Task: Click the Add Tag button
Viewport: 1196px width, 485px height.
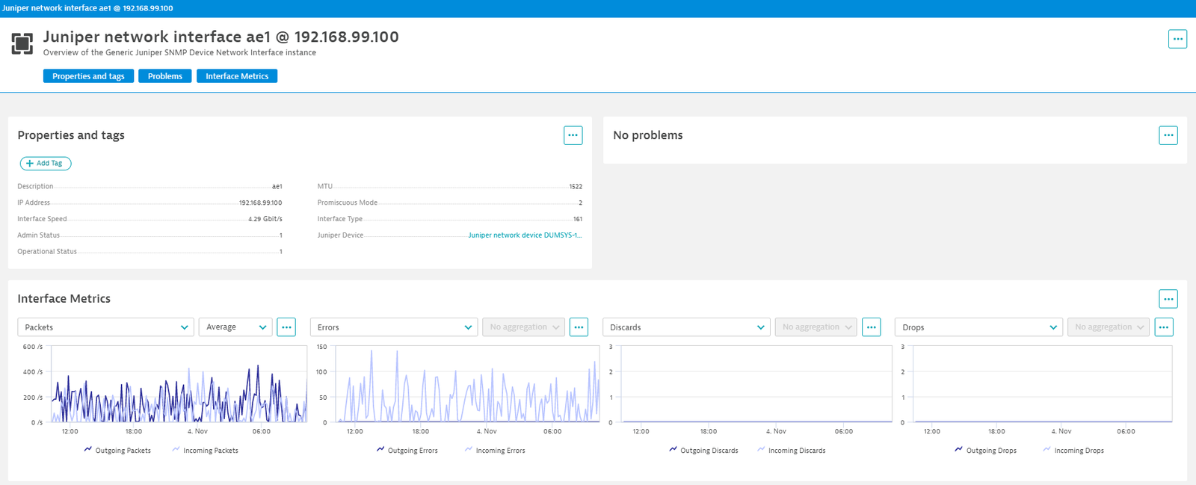Action: pos(46,163)
